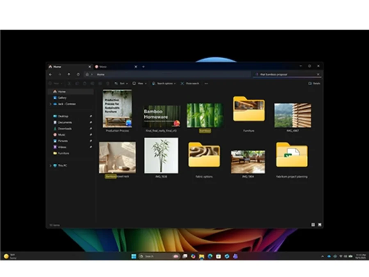The height and width of the screenshot is (277, 369).
Task: Select Home in the navigation pane
Action: [x=71, y=92]
